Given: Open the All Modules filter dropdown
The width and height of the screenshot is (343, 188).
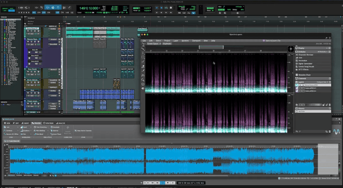Looking at the screenshot, I should tap(322, 51).
